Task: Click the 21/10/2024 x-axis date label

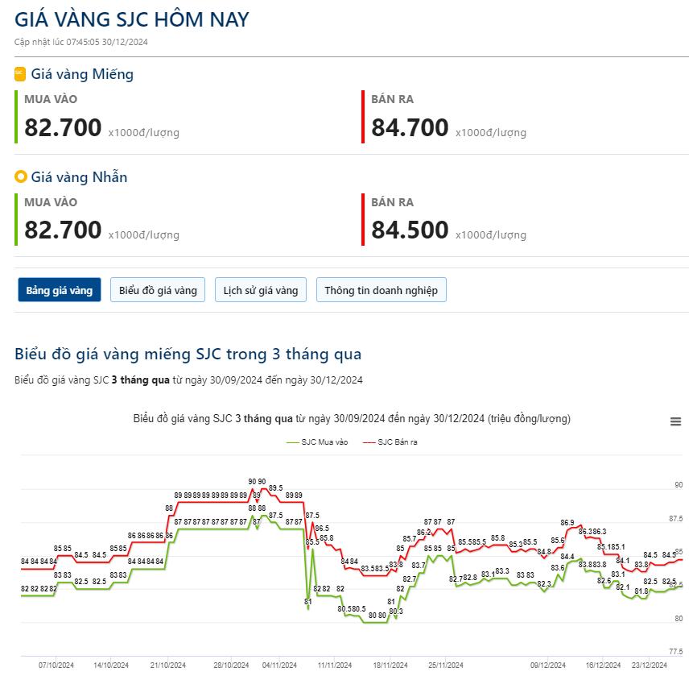Action: (168, 665)
